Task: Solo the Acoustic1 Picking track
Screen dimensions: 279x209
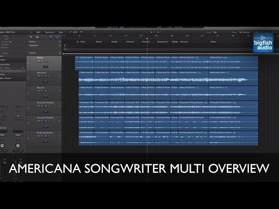Action: [42, 106]
